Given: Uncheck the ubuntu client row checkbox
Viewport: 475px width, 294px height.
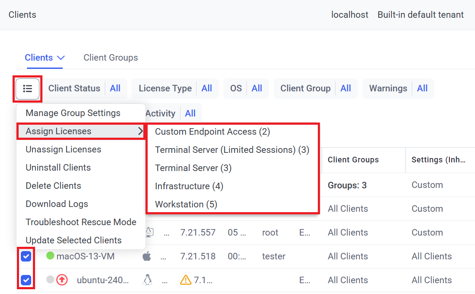Looking at the screenshot, I should point(26,280).
